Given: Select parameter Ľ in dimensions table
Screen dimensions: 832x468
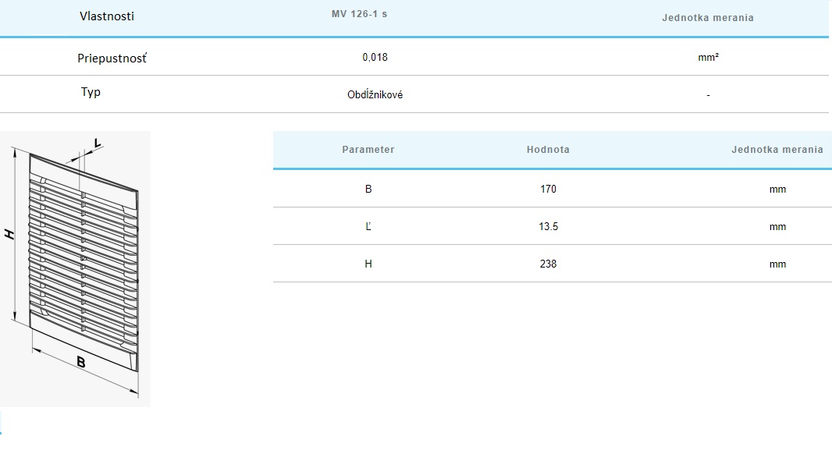Looking at the screenshot, I should coord(368,227).
